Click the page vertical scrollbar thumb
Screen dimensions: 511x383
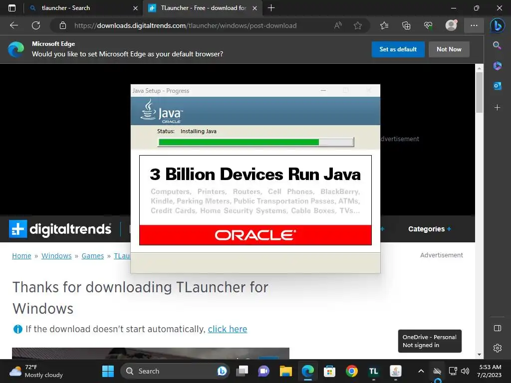point(479,92)
